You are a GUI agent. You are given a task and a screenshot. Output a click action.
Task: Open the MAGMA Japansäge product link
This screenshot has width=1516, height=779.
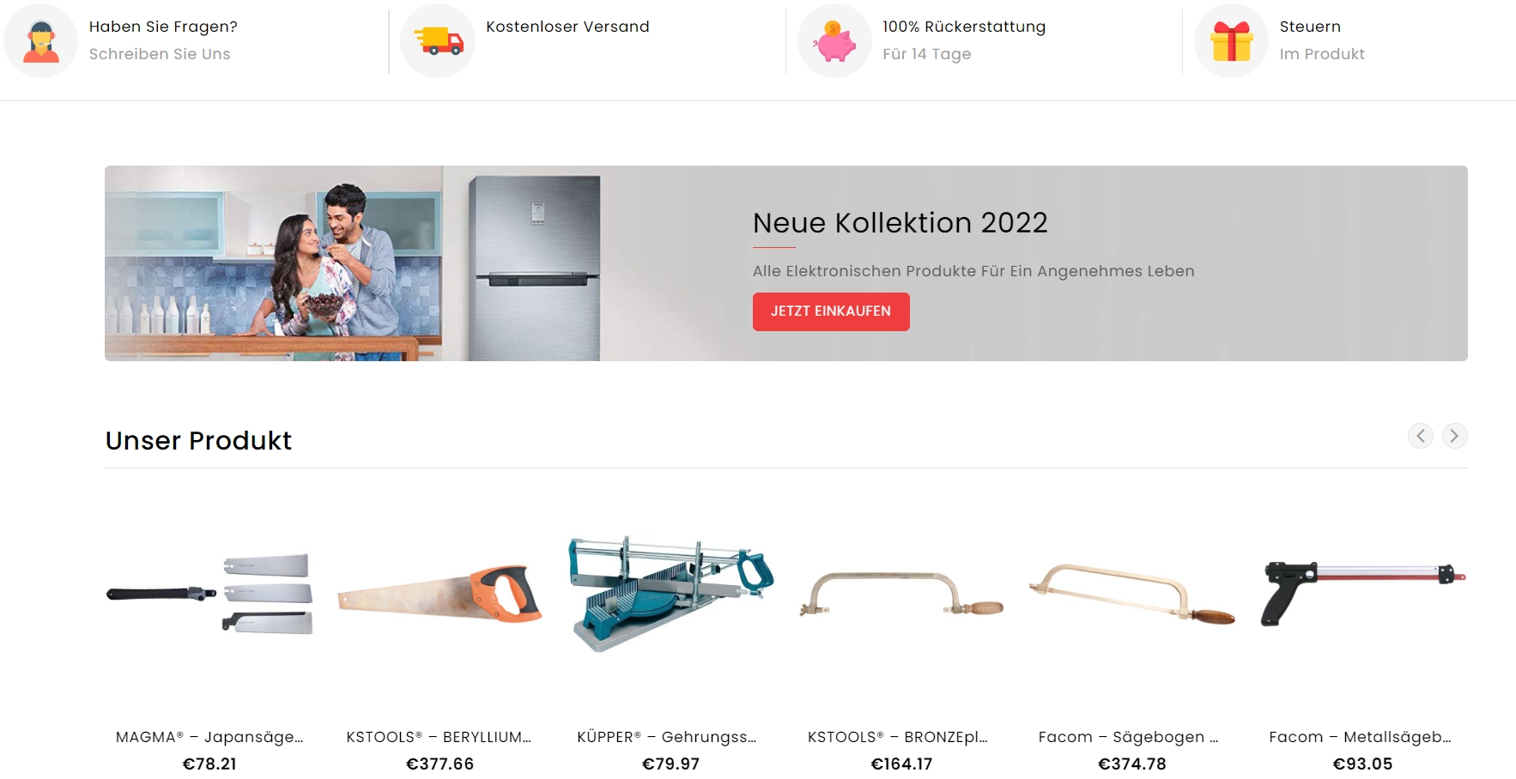point(209,737)
